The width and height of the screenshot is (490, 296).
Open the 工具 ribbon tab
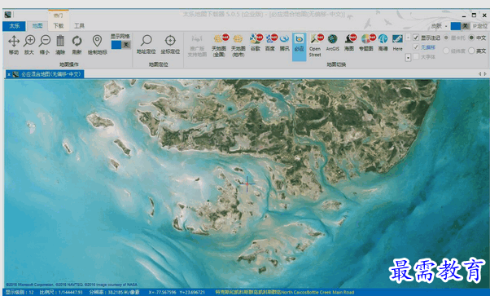pos(79,25)
